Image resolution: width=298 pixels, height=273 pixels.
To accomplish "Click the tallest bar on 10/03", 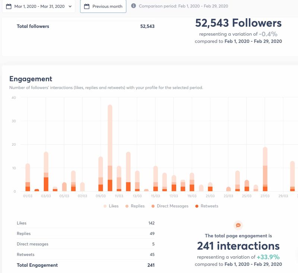I will pyautogui.click(x=110, y=148).
